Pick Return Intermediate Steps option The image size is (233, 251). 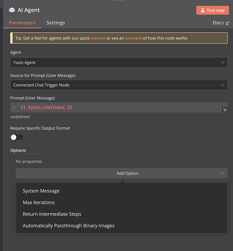[52, 214]
